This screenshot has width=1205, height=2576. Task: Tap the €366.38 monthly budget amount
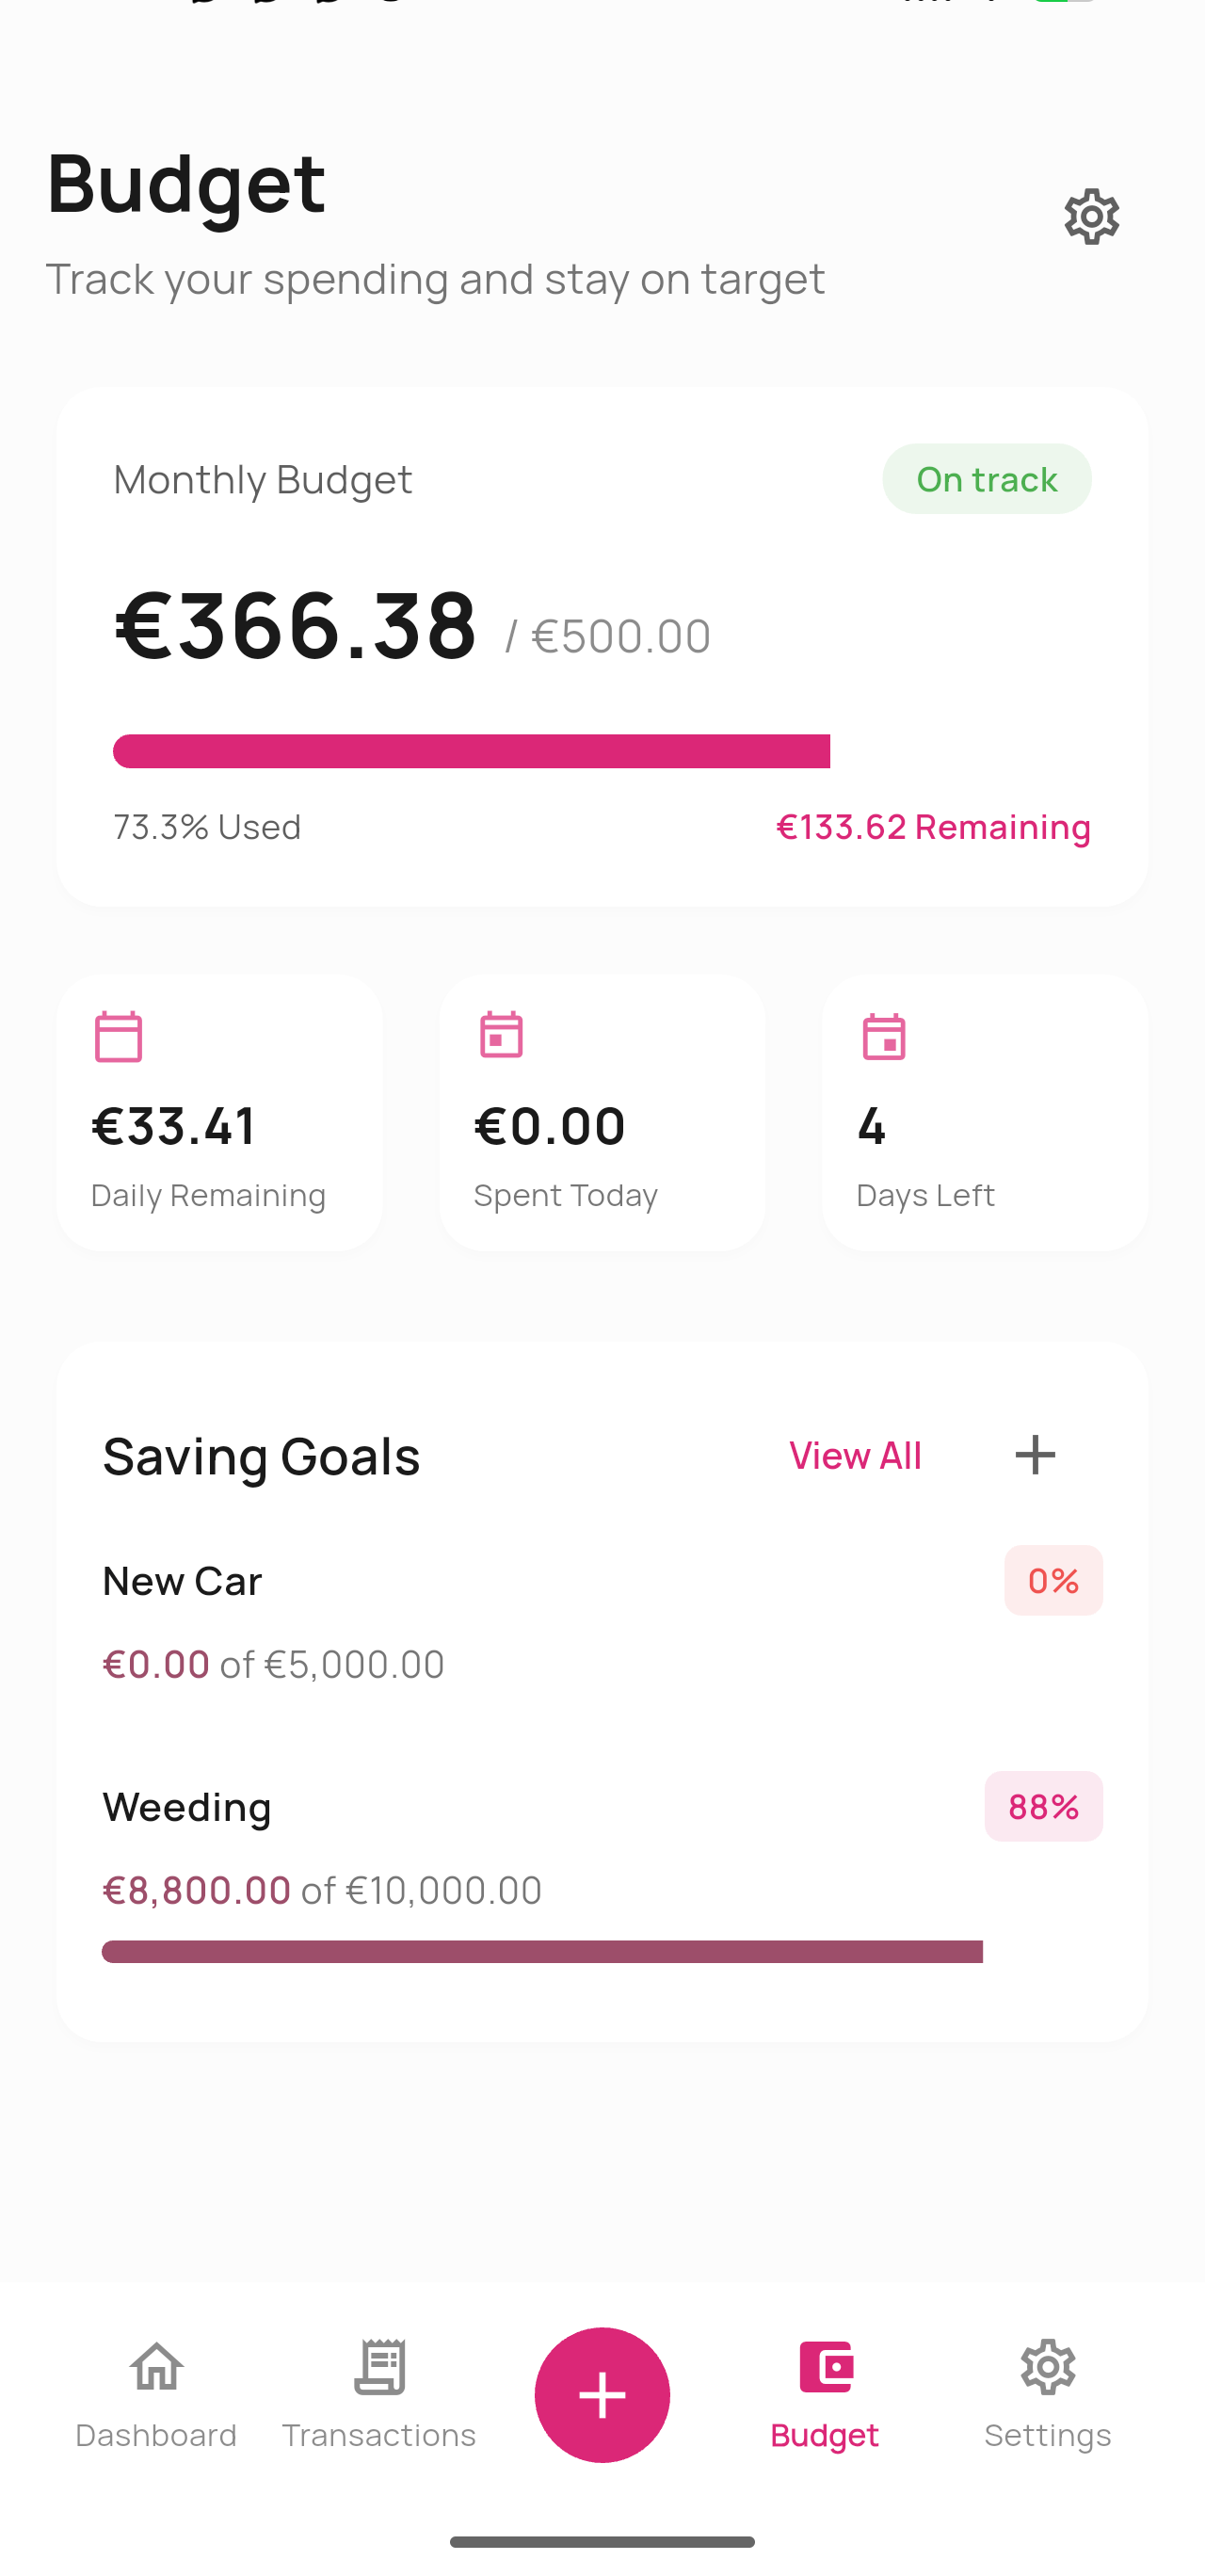pyautogui.click(x=296, y=626)
